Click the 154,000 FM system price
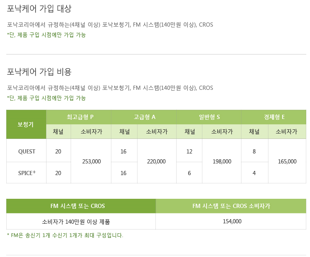 [232, 221]
